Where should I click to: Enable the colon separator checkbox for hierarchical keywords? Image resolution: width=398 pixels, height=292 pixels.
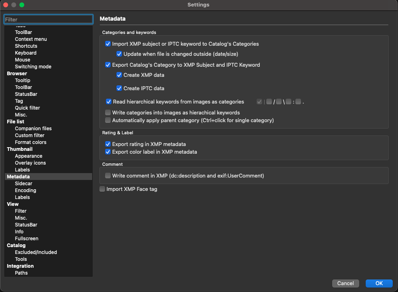(288, 102)
